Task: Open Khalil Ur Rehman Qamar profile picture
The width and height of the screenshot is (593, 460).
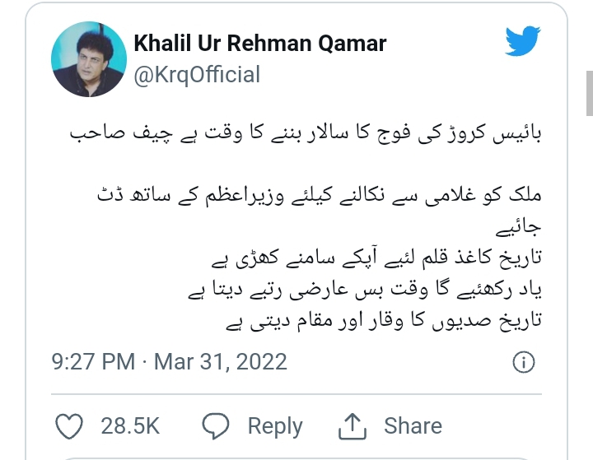Action: tap(89, 59)
